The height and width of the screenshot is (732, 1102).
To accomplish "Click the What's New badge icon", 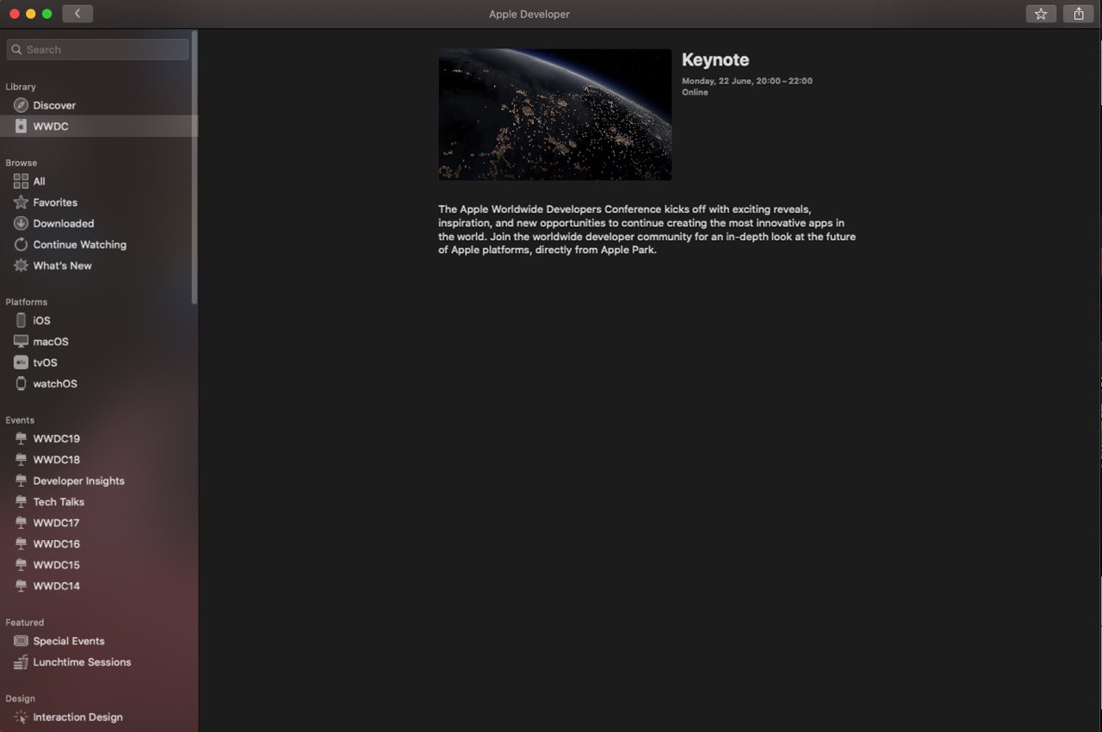I will [21, 266].
